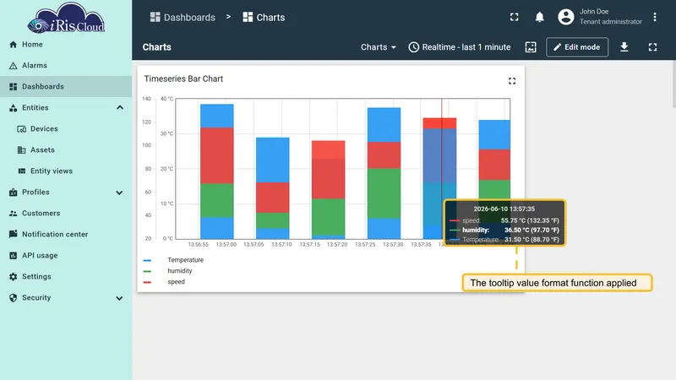
Task: Download the dashboard export
Action: point(624,47)
